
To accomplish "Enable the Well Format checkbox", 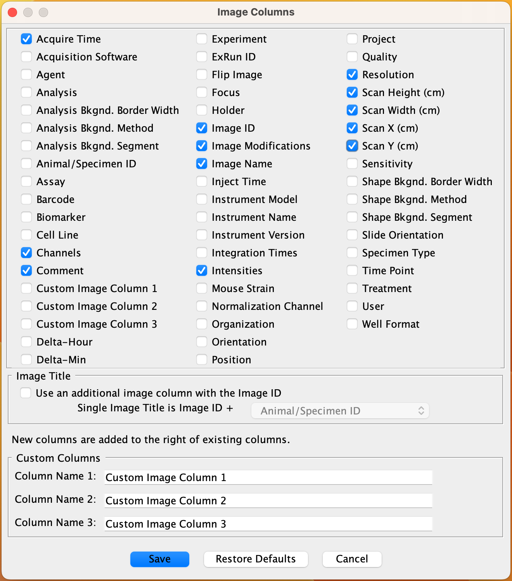I will click(x=352, y=324).
